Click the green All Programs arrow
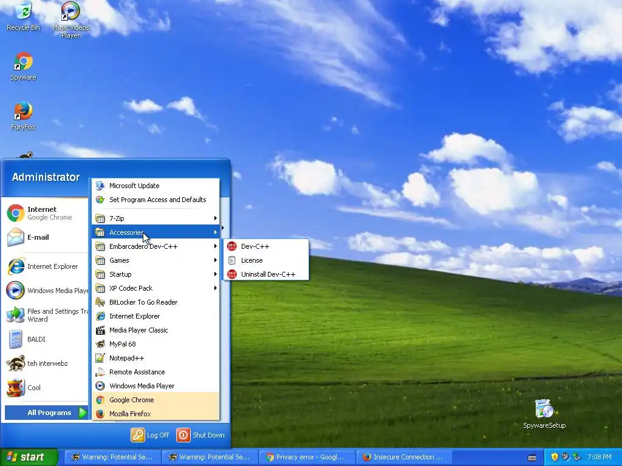 (83, 413)
